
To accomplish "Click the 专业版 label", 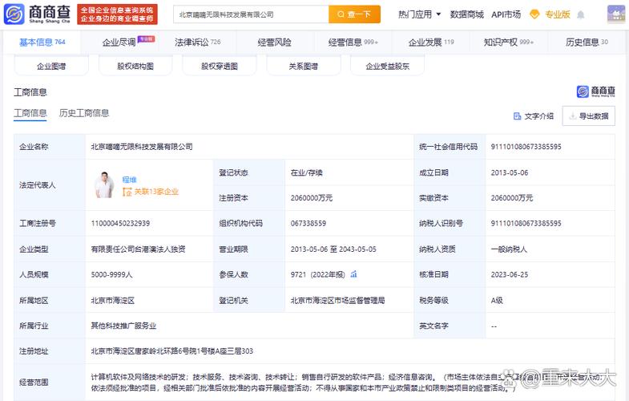I will click(x=557, y=14).
